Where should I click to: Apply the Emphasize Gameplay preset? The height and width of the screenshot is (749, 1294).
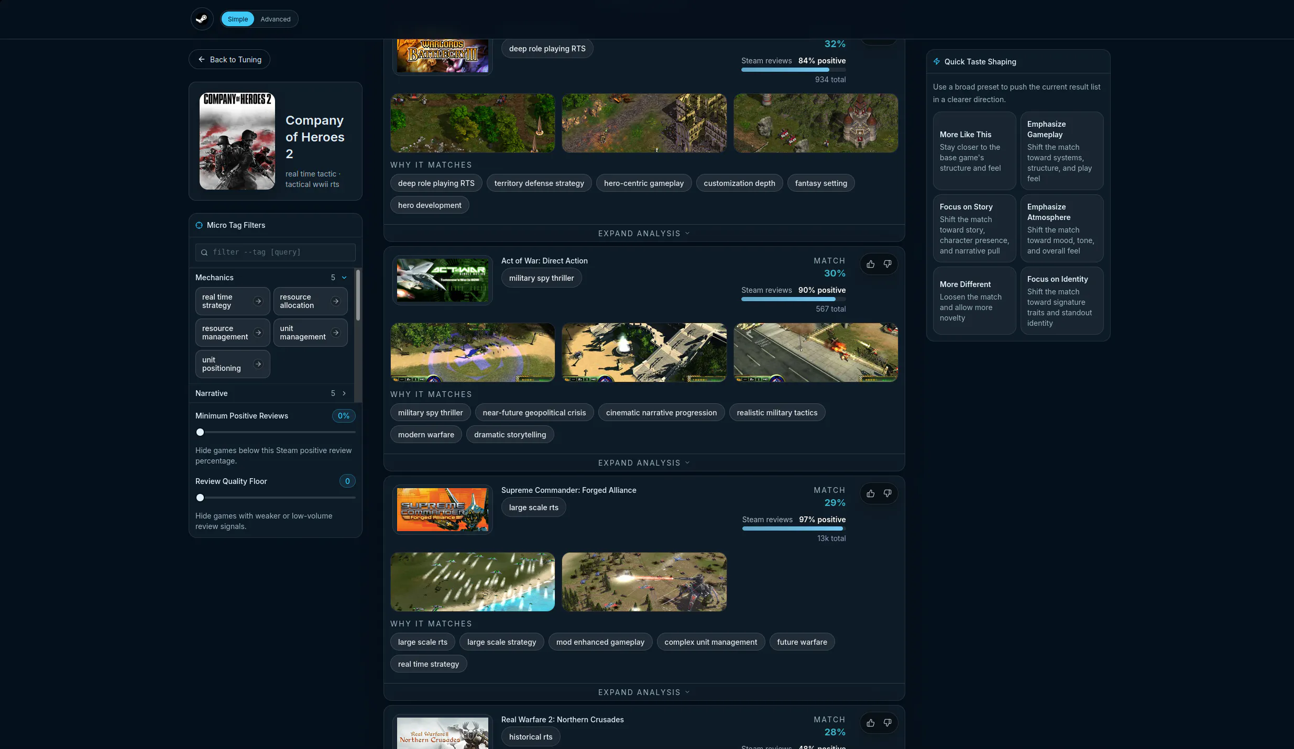[x=1062, y=151]
